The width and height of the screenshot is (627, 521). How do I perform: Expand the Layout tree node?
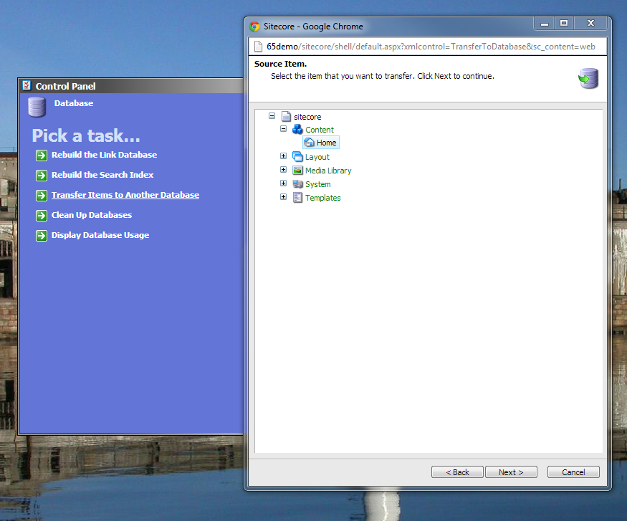[284, 156]
